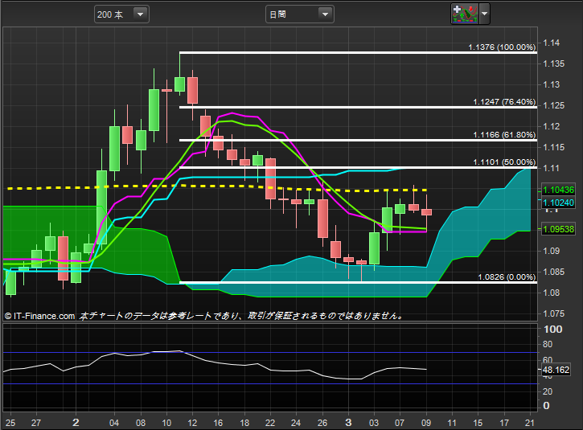583x430 pixels.
Task: Select the 1.0826 (0.00%) Fibonacci label
Action: tap(507, 276)
